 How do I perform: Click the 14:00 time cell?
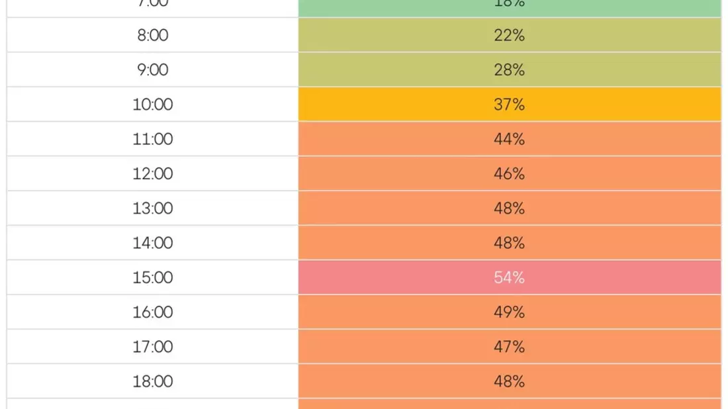coord(153,243)
